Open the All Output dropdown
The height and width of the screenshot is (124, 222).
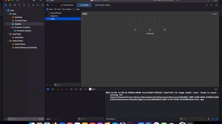(111, 119)
